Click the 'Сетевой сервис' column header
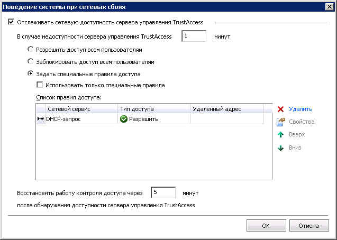 [81, 109]
